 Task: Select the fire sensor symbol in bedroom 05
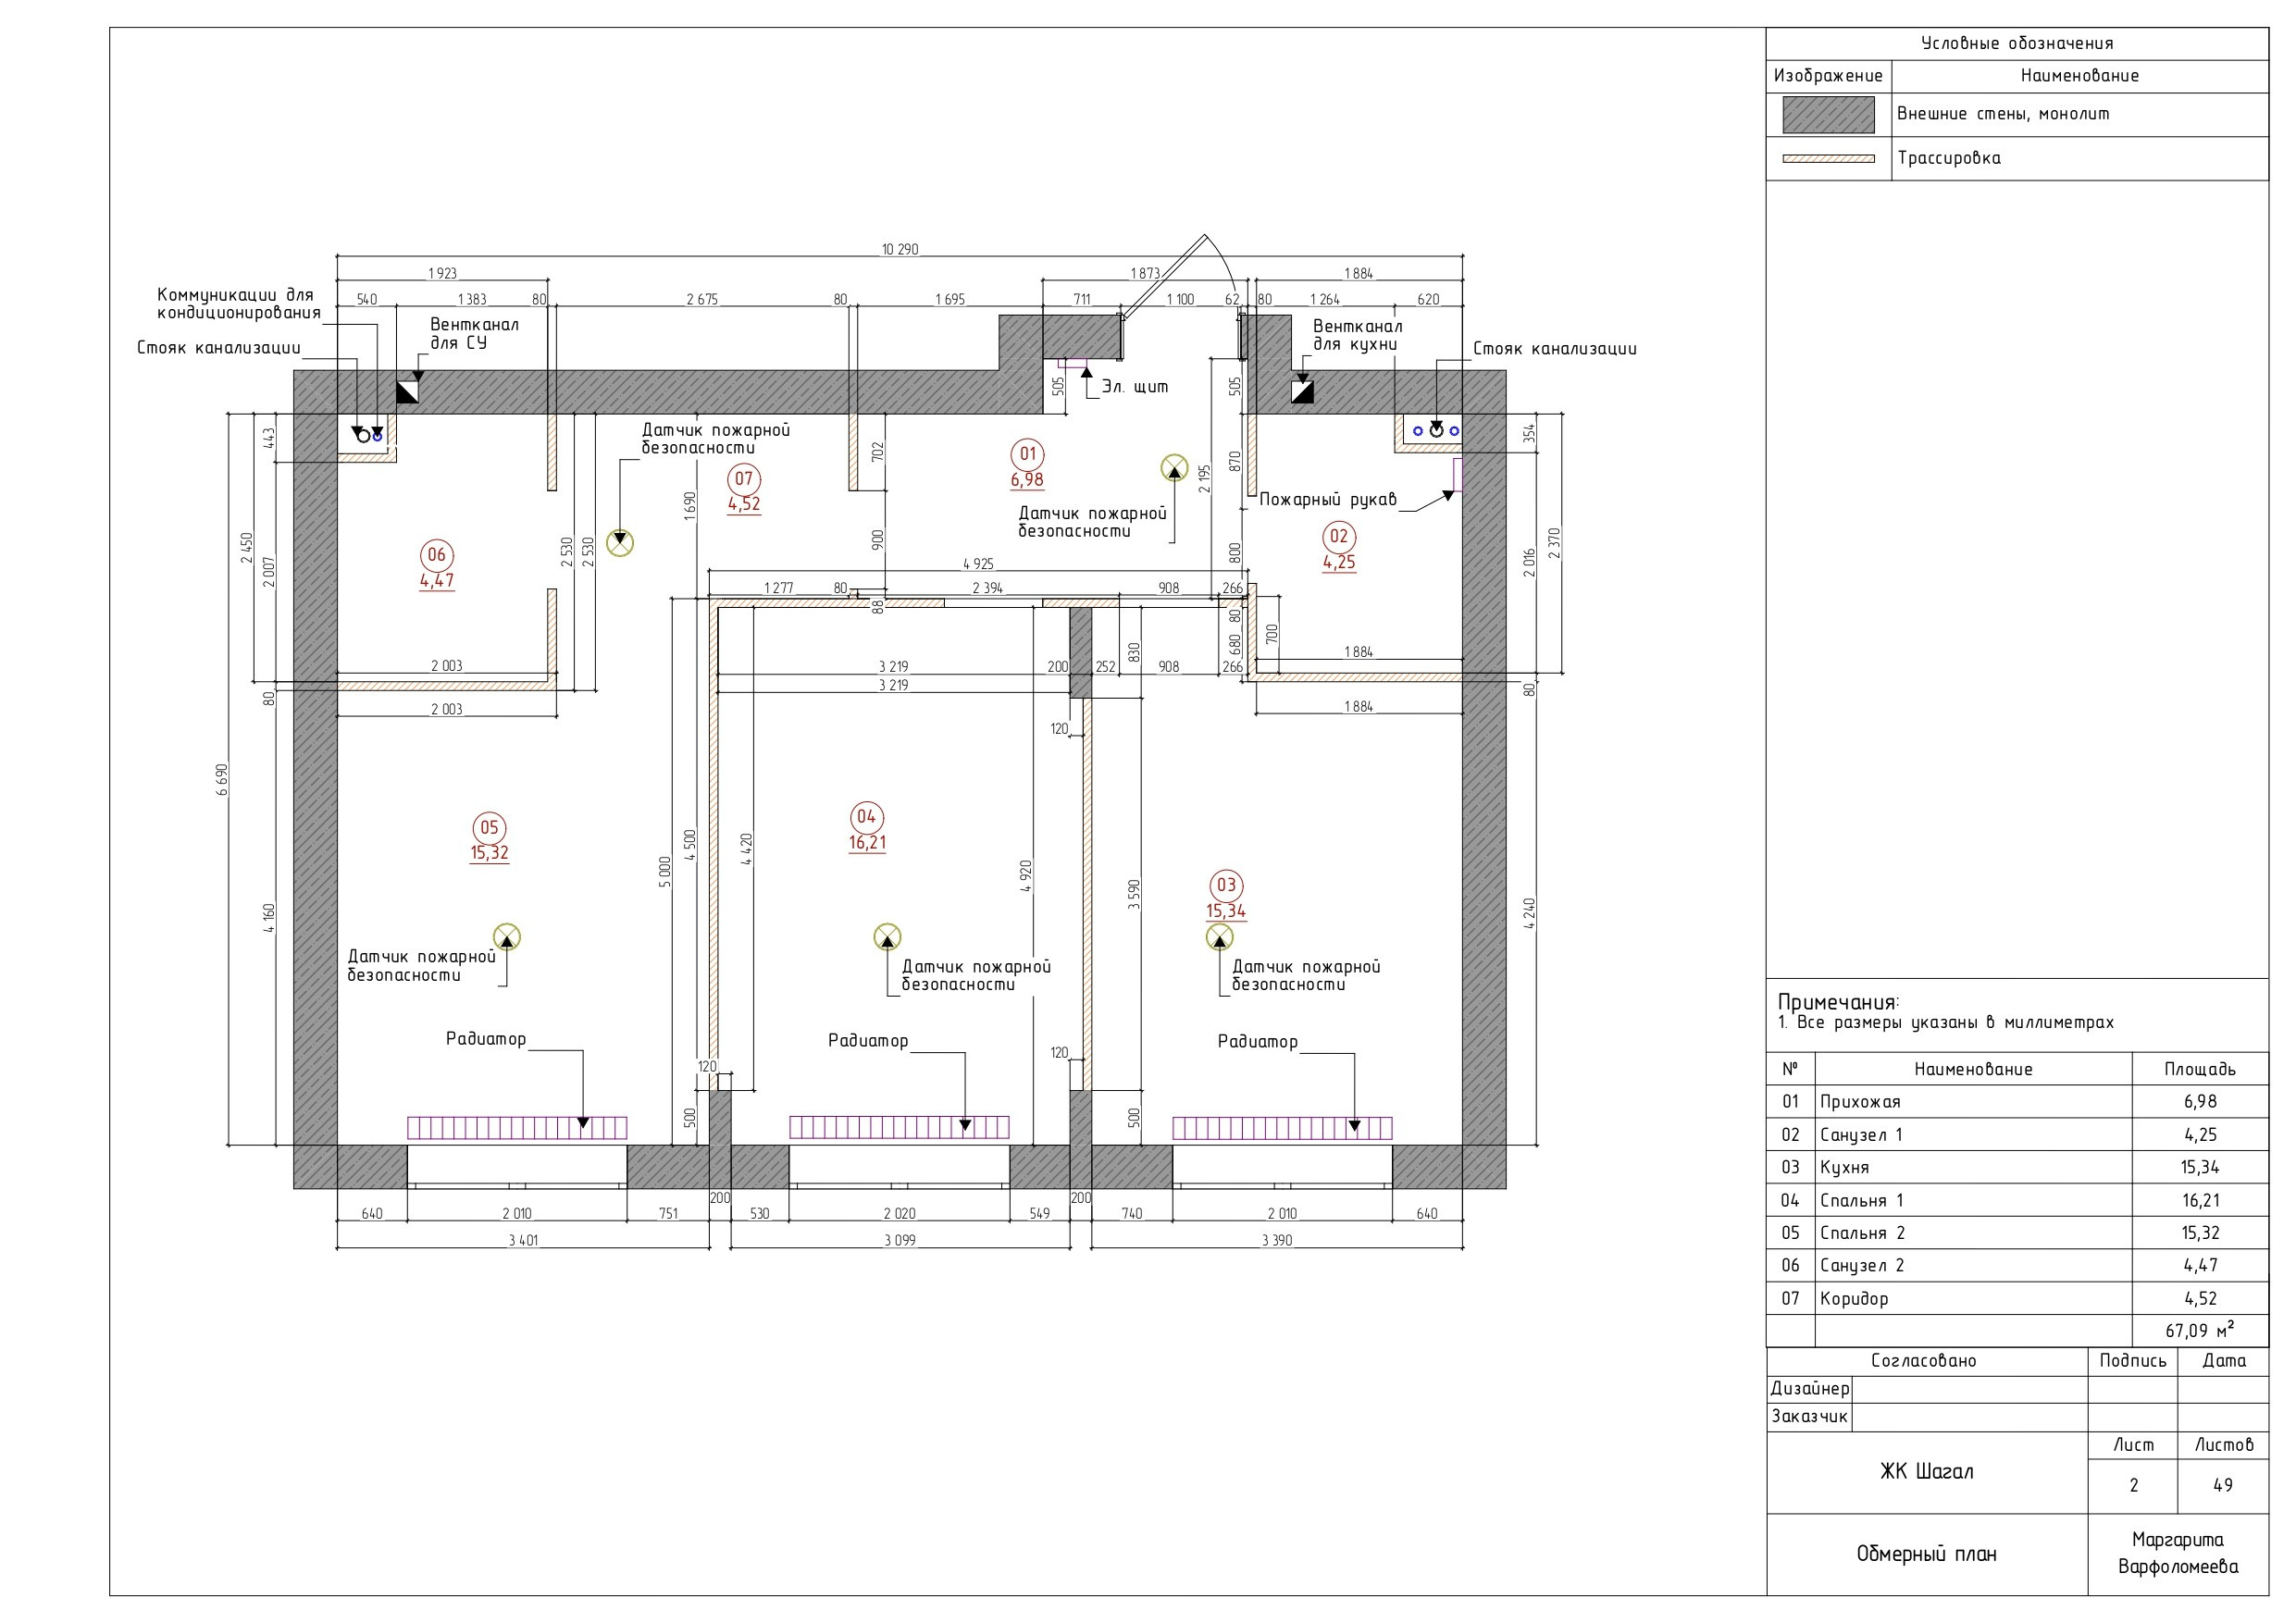point(508,937)
